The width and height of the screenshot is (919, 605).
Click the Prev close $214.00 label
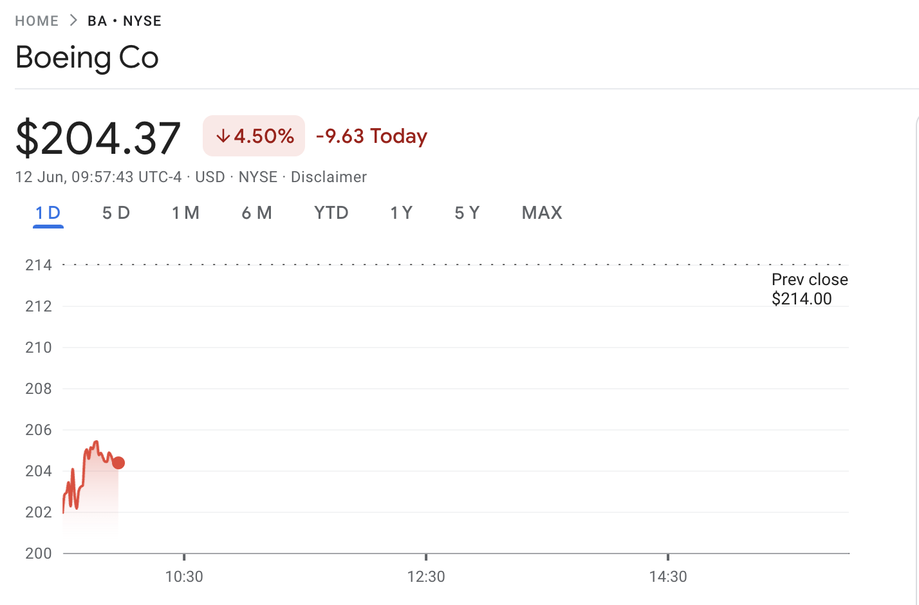[x=810, y=289]
